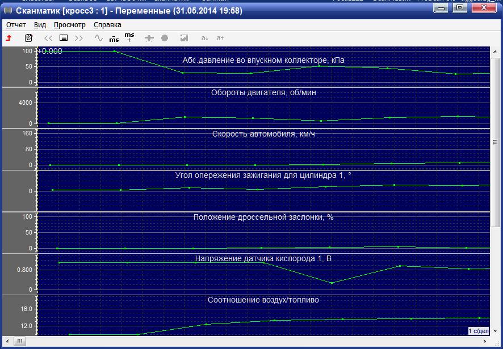Image resolution: width=503 pixels, height=349 pixels.
Task: Click the Сканматик window title text
Action: 129,11
